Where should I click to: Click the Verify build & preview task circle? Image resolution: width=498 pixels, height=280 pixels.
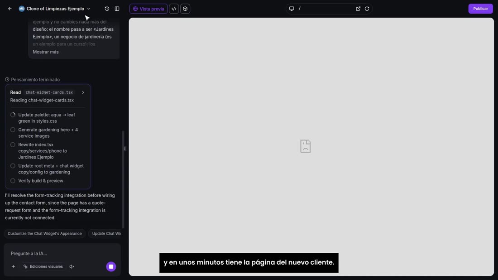point(13,181)
